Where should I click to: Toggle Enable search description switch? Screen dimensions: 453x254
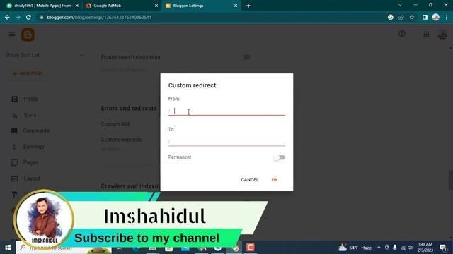246,57
